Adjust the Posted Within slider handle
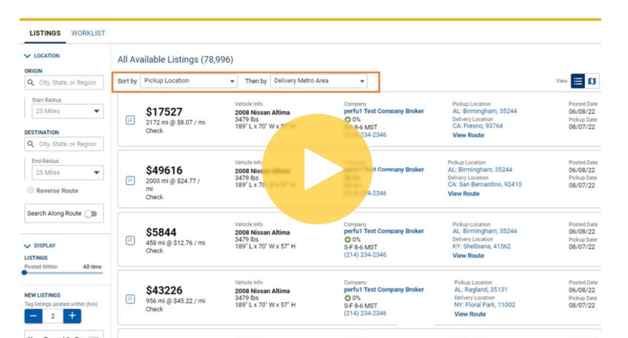 (25, 273)
